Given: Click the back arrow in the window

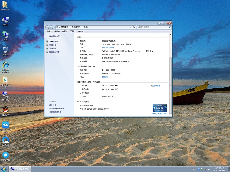Looking at the screenshot, I should click(47, 27).
